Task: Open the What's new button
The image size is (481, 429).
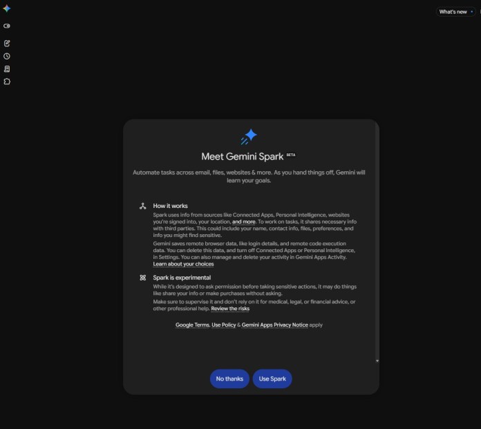Action: (x=455, y=12)
